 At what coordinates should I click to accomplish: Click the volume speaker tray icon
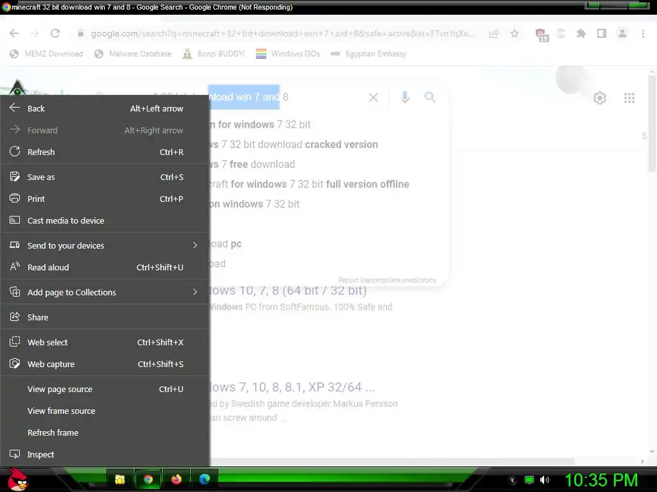[545, 480]
